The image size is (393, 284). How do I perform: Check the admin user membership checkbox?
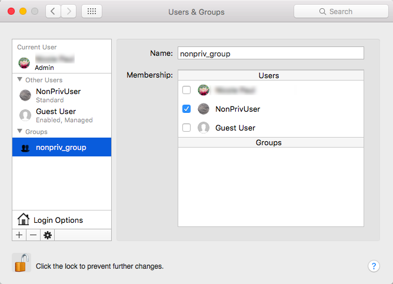(x=186, y=90)
